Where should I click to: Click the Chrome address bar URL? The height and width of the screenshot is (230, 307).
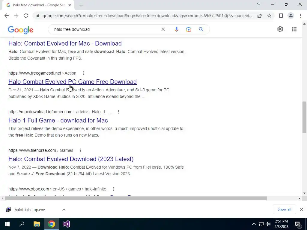[x=147, y=16]
